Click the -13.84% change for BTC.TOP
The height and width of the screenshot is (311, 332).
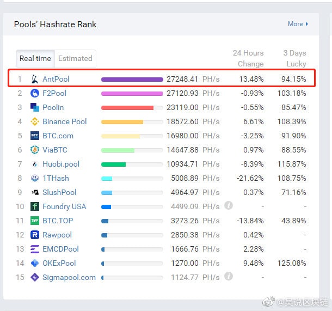click(x=250, y=221)
